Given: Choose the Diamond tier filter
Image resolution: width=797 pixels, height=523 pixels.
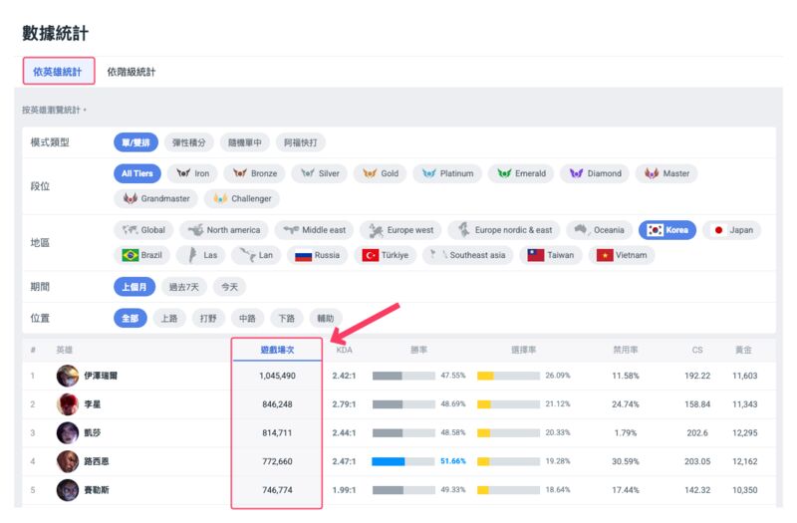Looking at the screenshot, I should (x=594, y=173).
